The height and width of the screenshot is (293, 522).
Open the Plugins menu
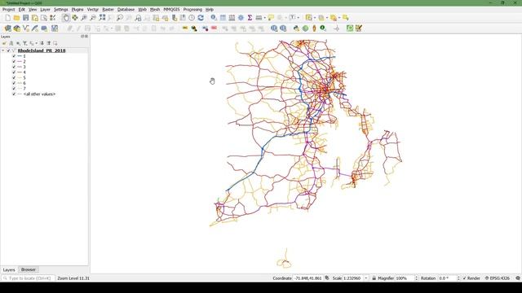pos(77,10)
